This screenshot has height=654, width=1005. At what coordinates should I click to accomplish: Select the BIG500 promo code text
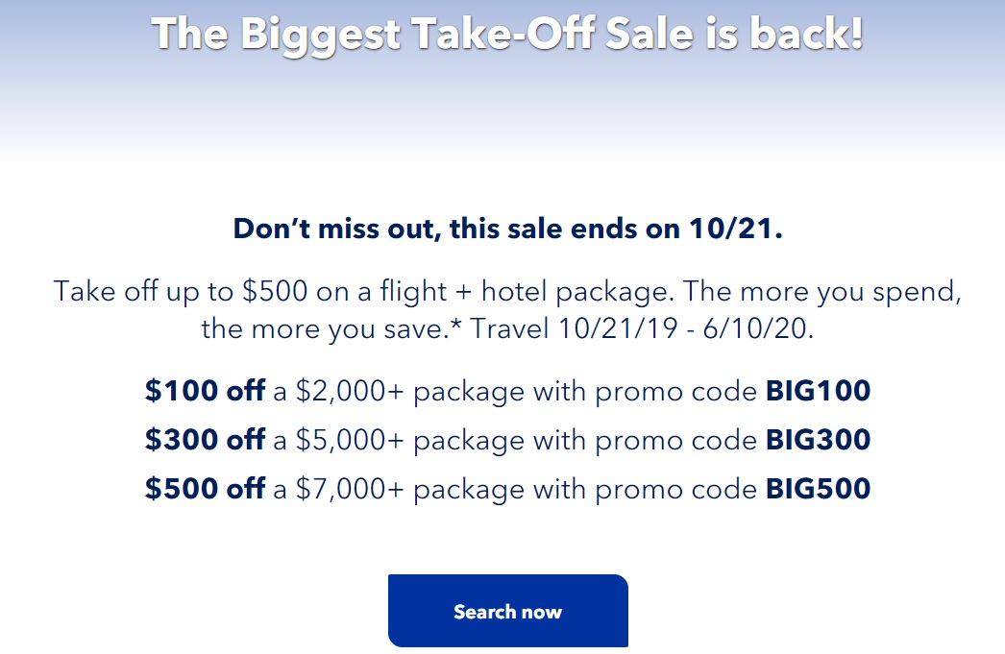[x=818, y=488]
